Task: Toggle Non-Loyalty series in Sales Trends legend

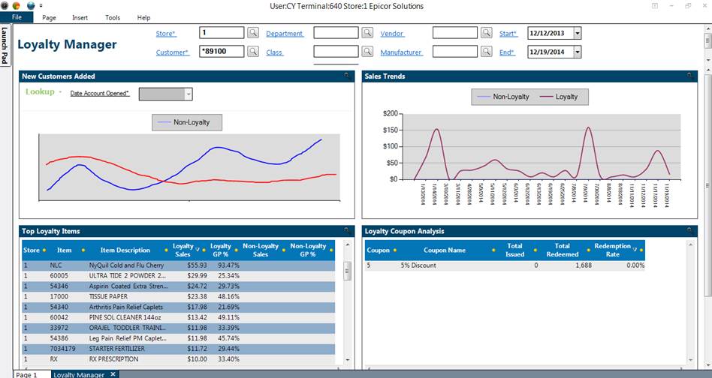Action: coord(503,97)
